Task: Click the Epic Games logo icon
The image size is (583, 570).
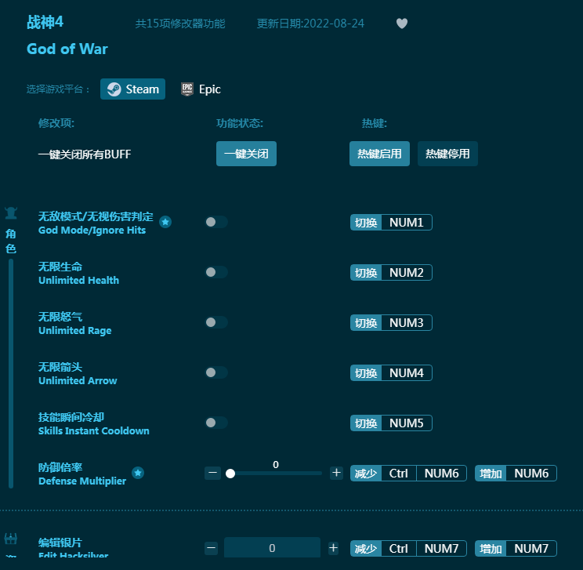Action: tap(187, 89)
